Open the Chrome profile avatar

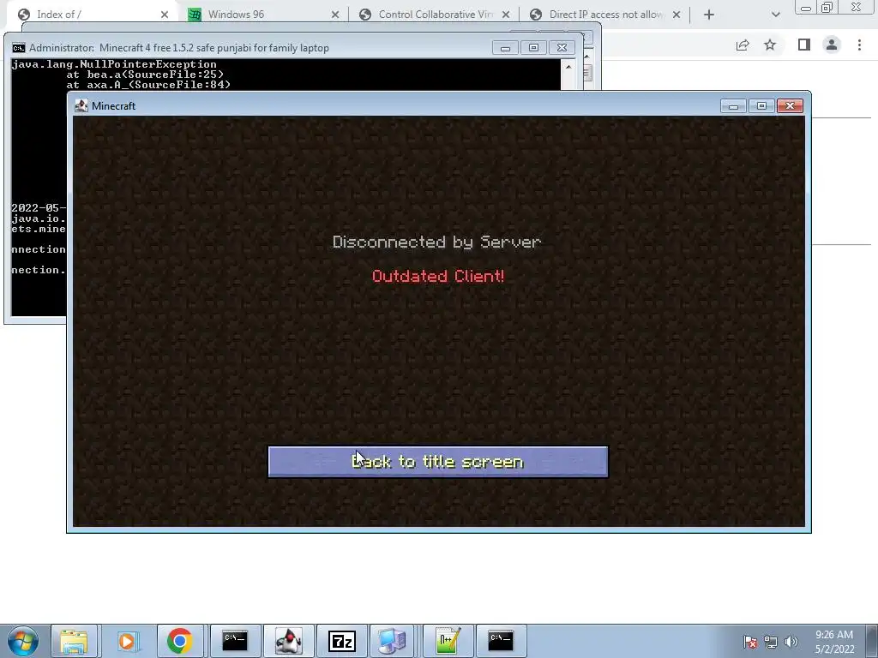[832, 45]
